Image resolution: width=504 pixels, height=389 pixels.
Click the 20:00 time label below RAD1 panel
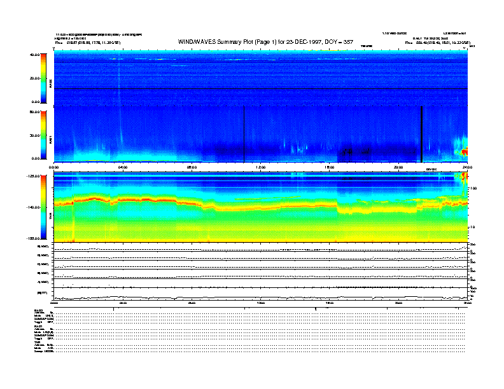398,167
